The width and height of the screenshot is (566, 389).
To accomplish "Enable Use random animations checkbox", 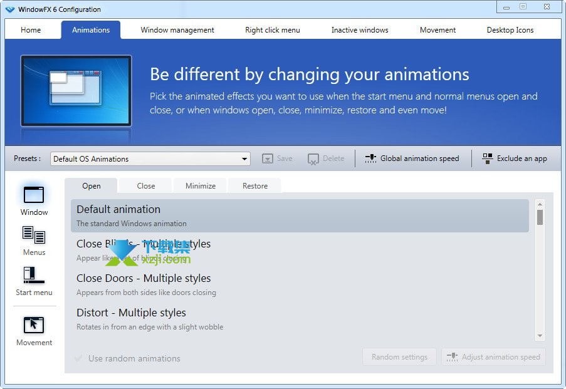I will [78, 358].
